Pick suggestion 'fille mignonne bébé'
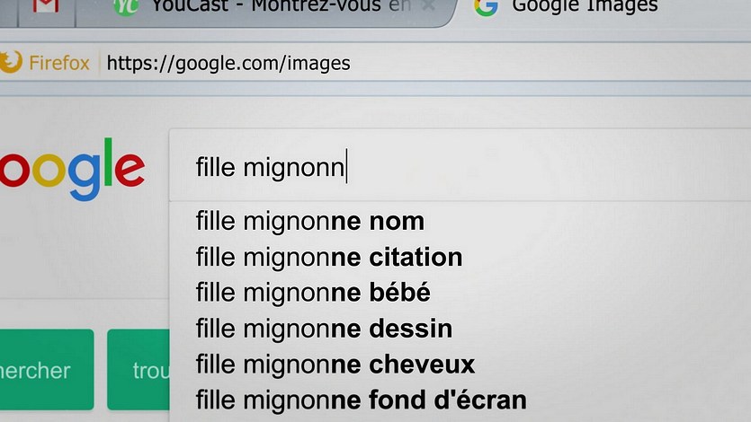Image resolution: width=751 pixels, height=422 pixels. pyautogui.click(x=313, y=293)
